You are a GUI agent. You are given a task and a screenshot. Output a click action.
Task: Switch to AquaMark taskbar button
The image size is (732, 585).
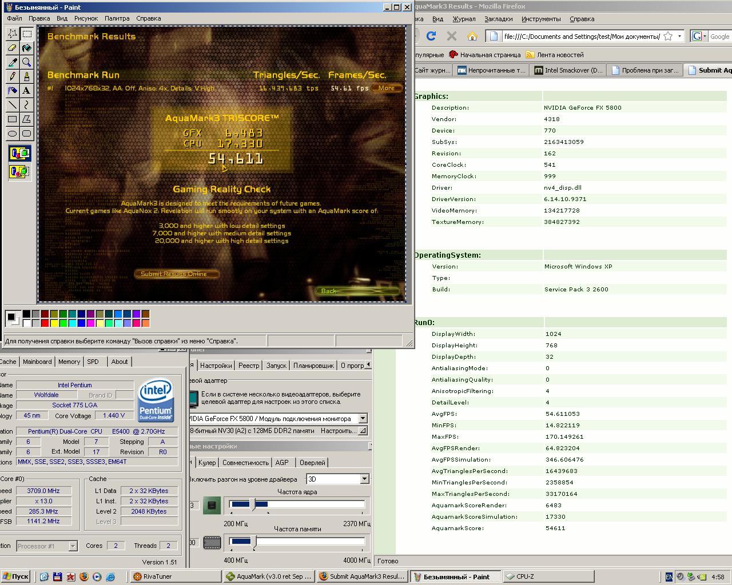pos(268,576)
